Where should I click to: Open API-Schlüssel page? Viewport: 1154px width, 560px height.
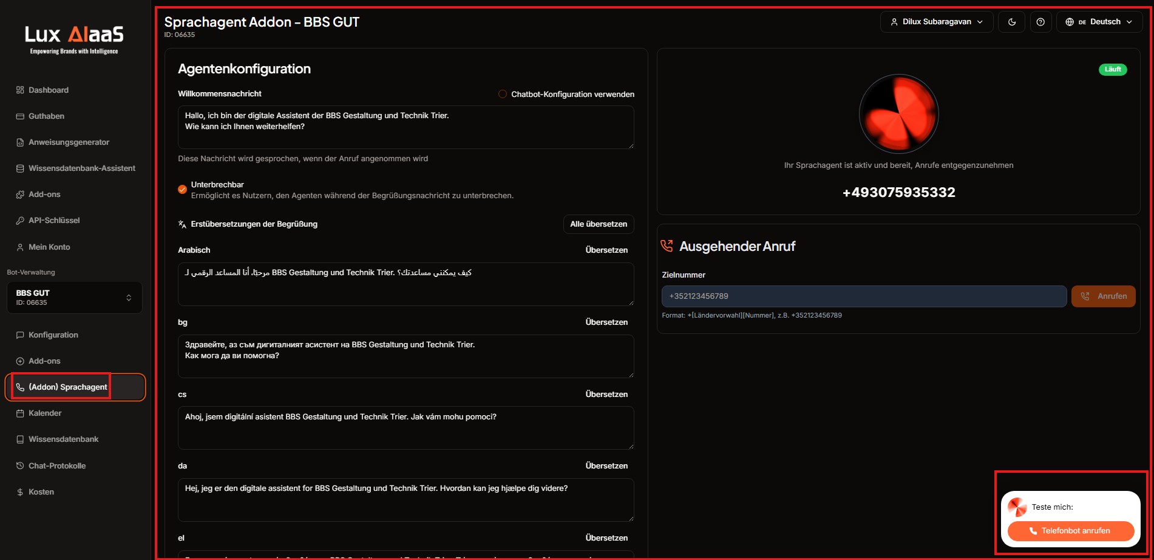click(x=54, y=221)
